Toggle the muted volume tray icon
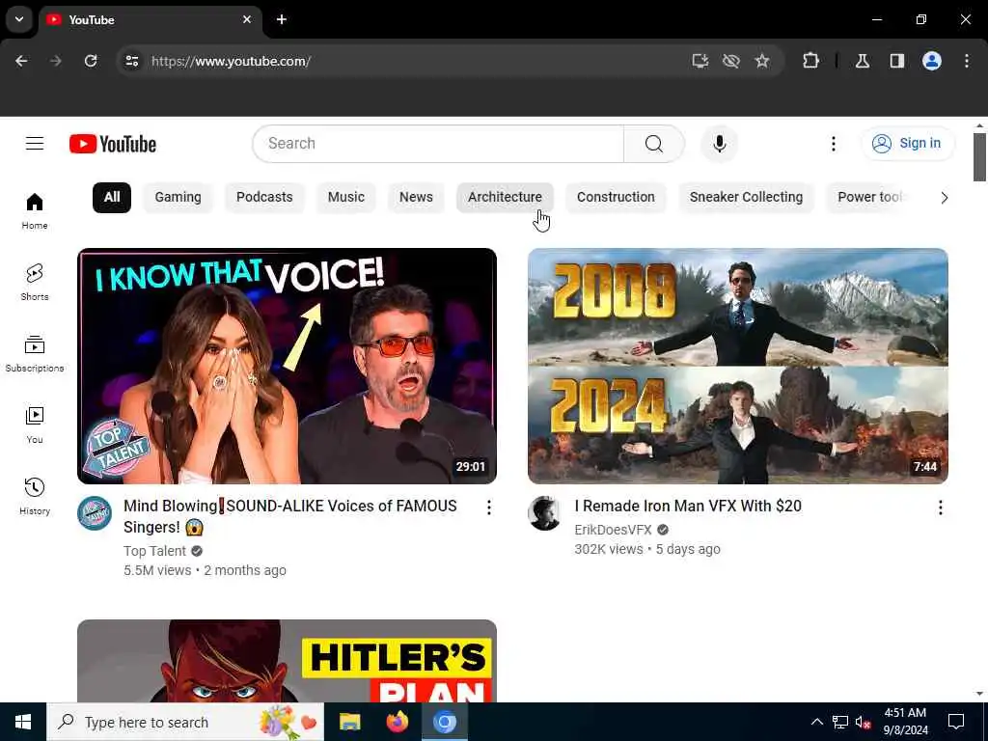The height and width of the screenshot is (741, 988). (x=863, y=722)
